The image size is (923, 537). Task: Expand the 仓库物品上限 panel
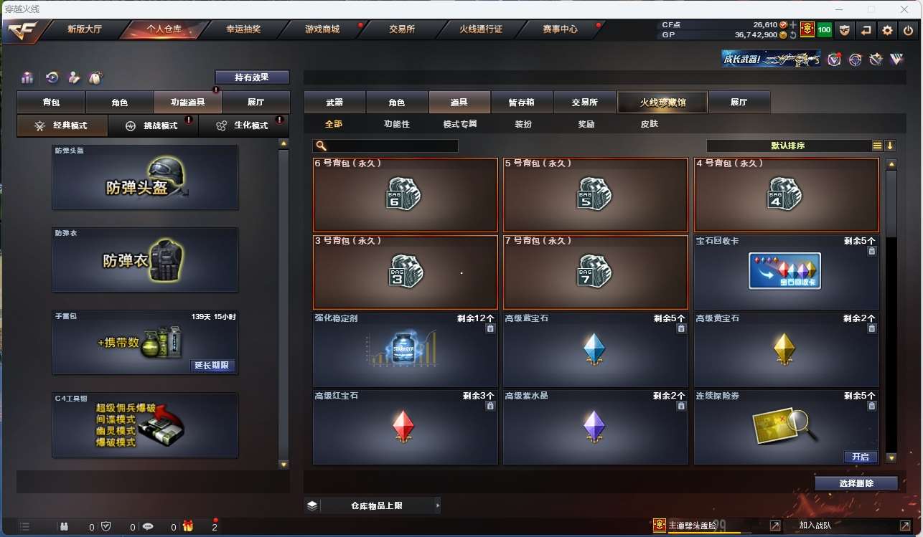(373, 505)
